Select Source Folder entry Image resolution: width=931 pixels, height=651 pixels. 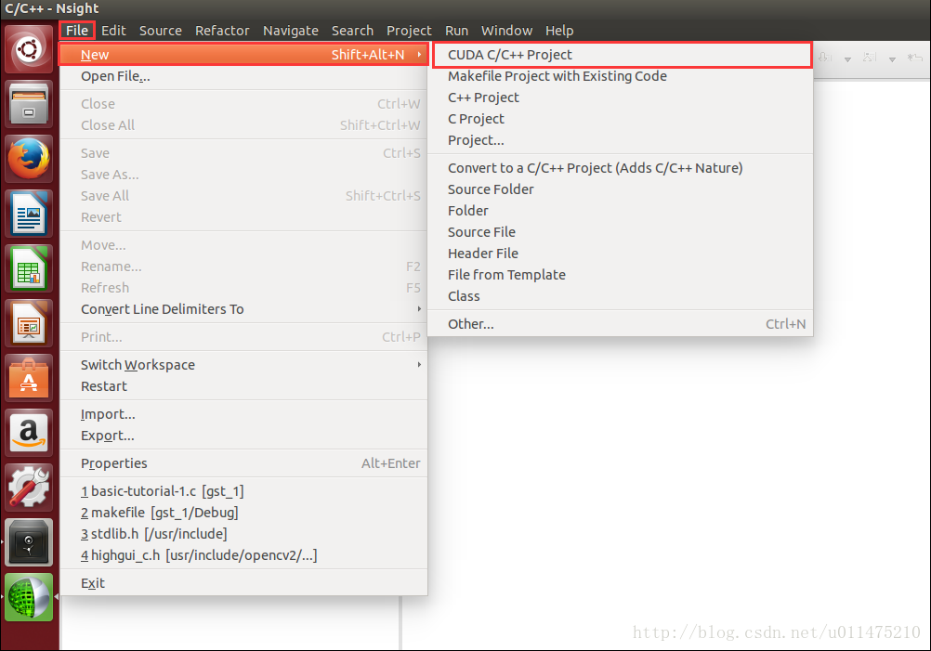[621, 189]
